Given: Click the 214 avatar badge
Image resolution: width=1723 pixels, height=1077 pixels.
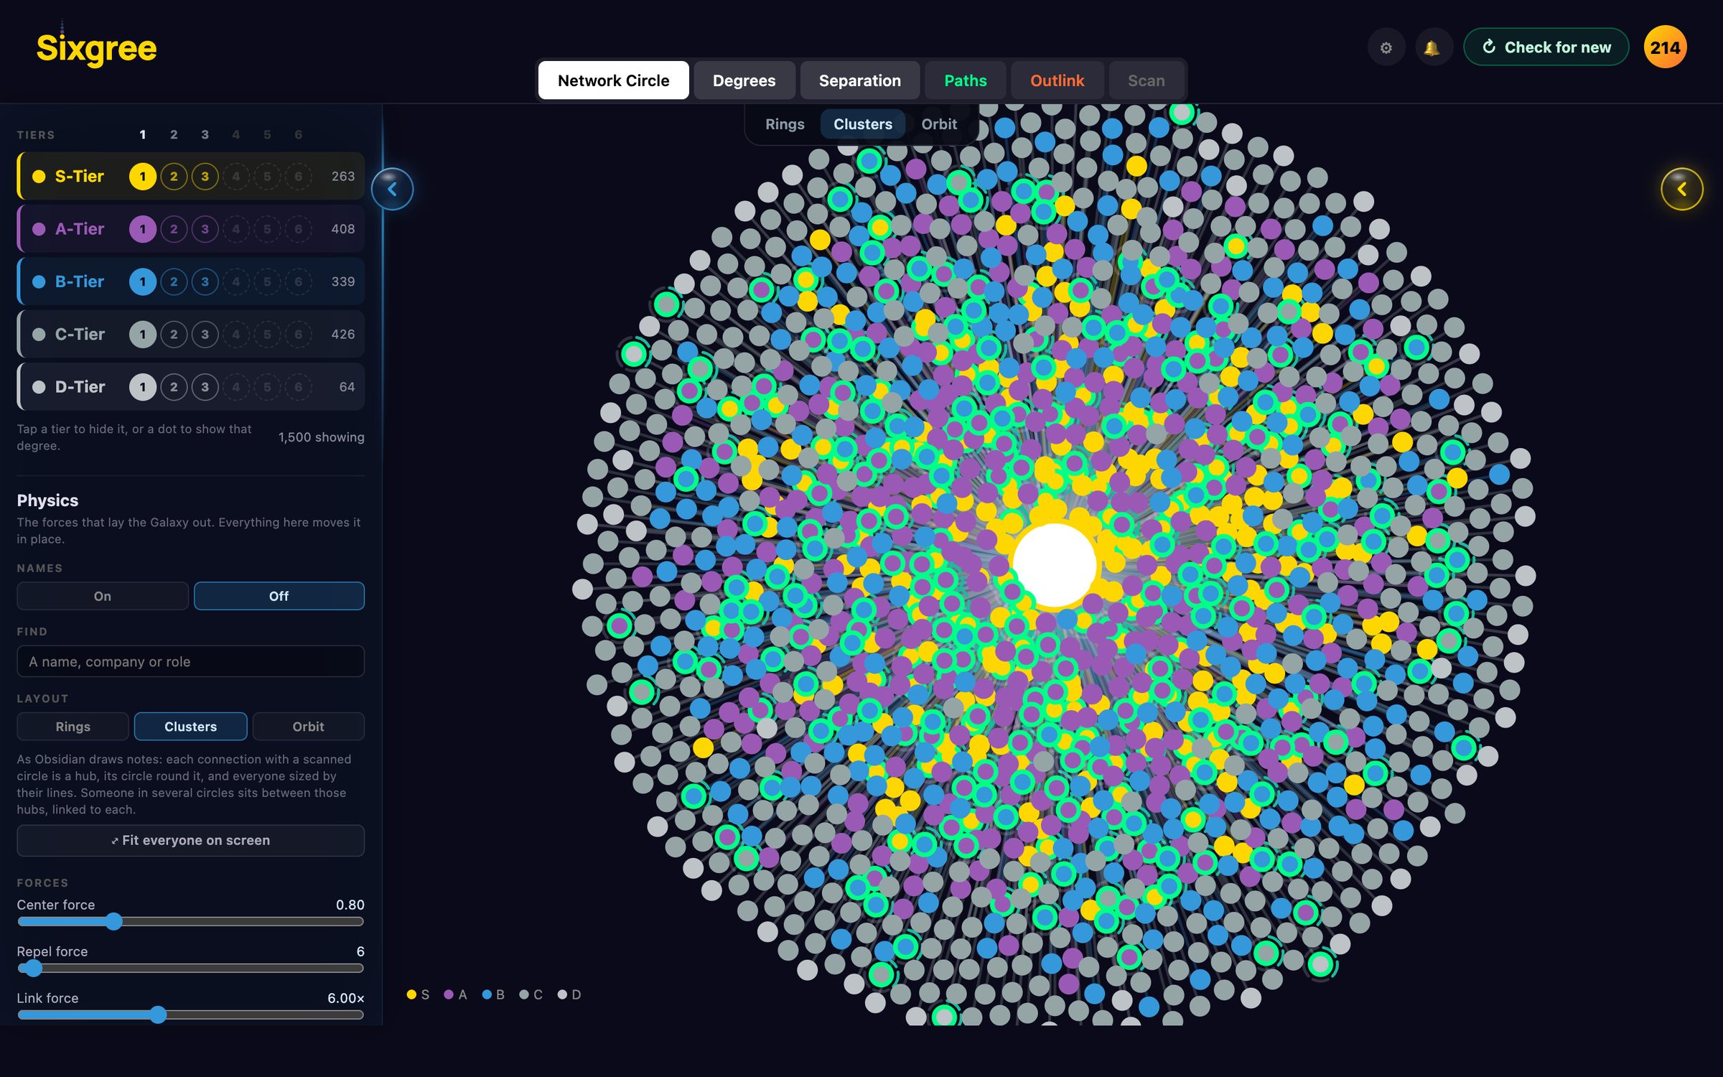Looking at the screenshot, I should (x=1665, y=47).
